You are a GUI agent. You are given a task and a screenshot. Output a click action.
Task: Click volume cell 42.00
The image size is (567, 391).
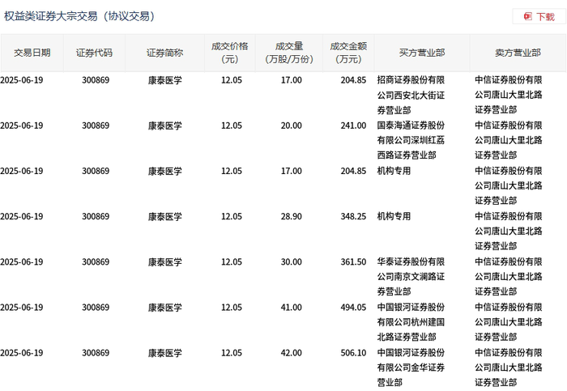291,353
